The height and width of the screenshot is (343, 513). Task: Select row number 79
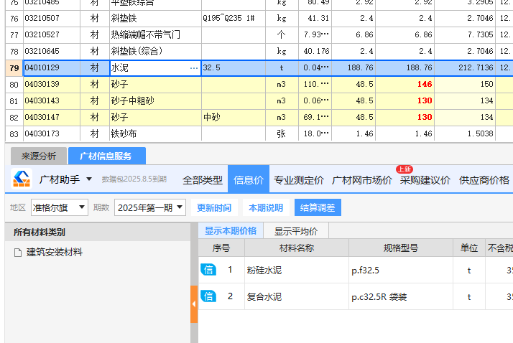click(x=14, y=68)
